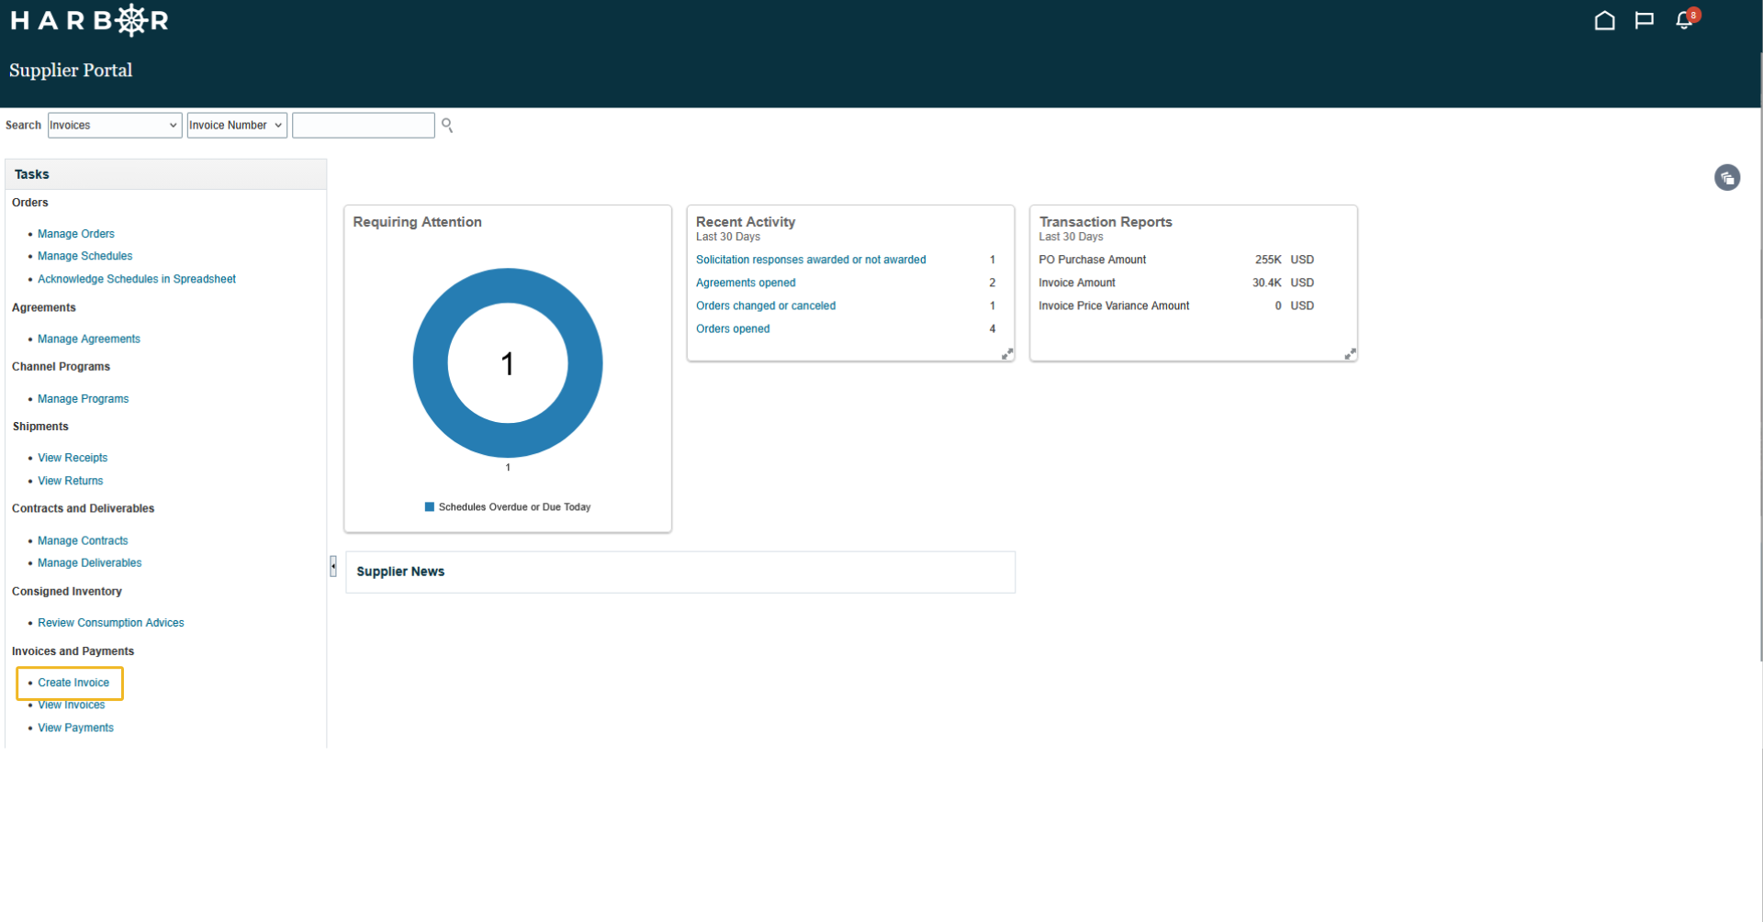
Task: Collapse the Tasks pane splitter arrow
Action: pos(333,566)
